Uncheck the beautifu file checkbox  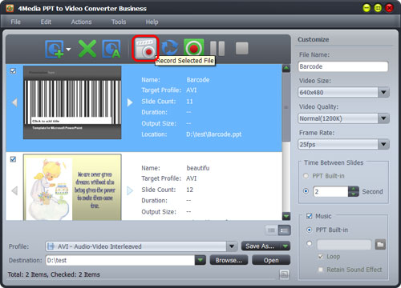click(13, 159)
